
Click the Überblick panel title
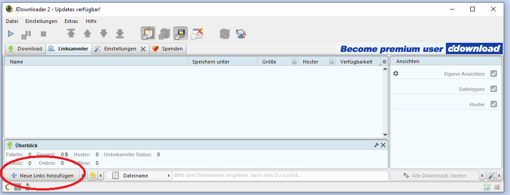[26, 145]
